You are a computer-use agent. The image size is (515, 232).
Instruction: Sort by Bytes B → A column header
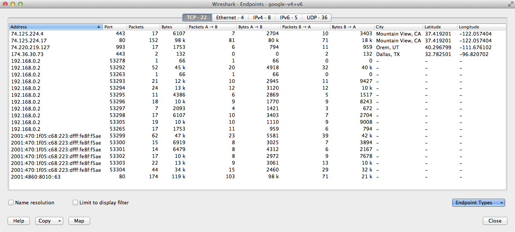(x=352, y=27)
